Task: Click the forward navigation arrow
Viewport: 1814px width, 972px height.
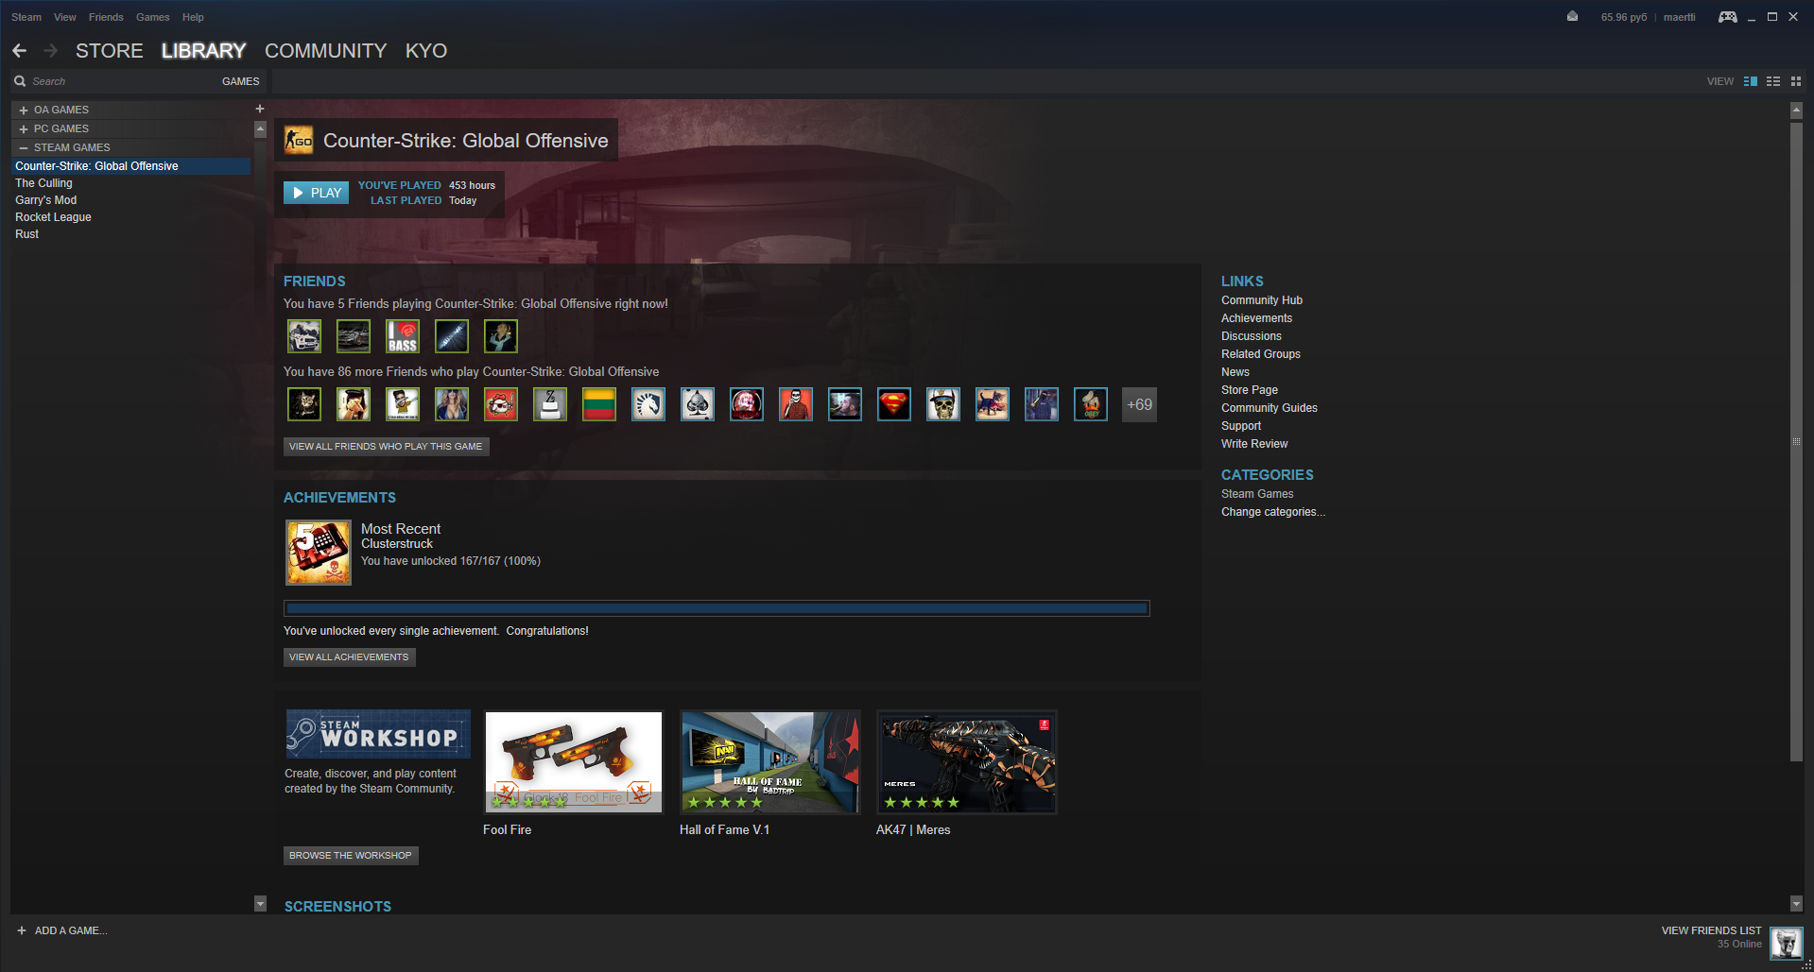Action: coord(51,51)
